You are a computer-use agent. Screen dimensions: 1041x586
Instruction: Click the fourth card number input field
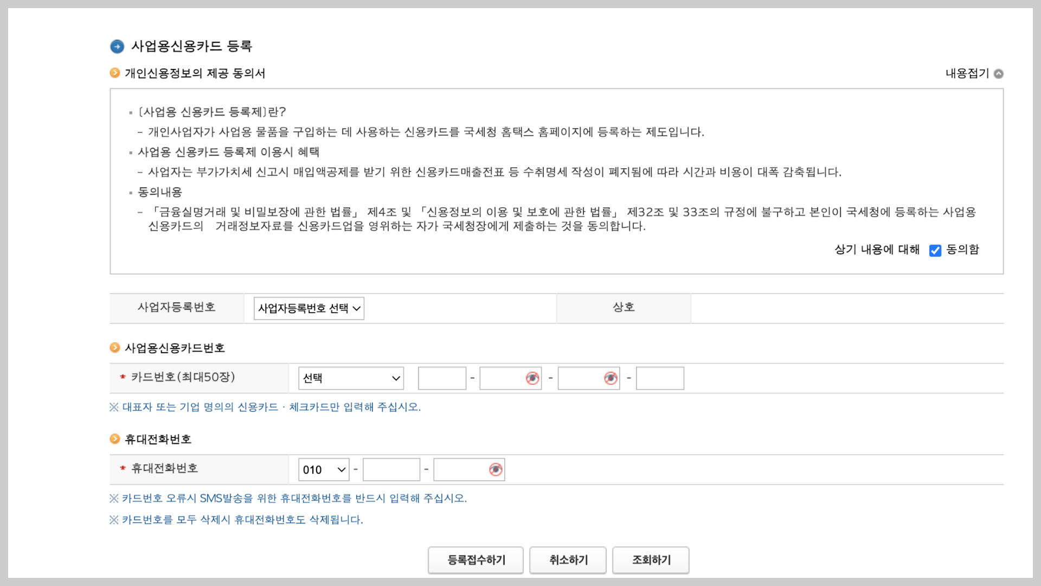click(x=660, y=378)
